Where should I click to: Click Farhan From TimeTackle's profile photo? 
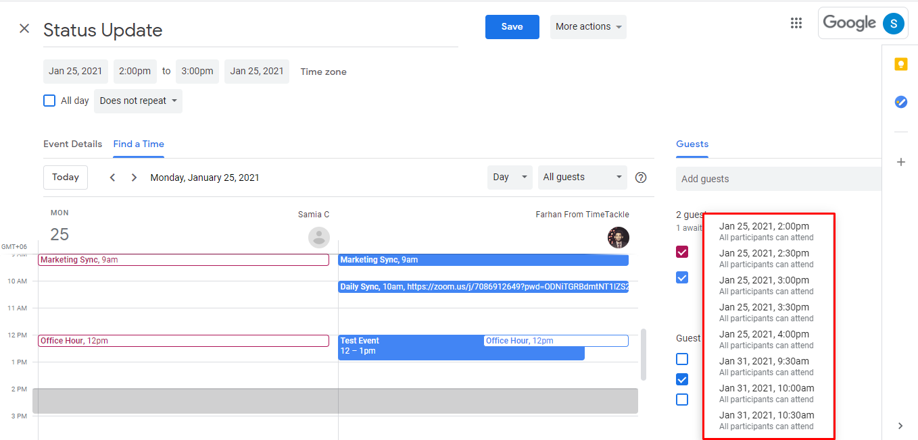[x=619, y=238]
